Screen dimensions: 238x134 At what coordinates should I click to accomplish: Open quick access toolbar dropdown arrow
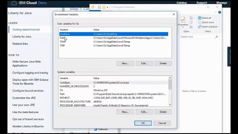click(x=107, y=7)
